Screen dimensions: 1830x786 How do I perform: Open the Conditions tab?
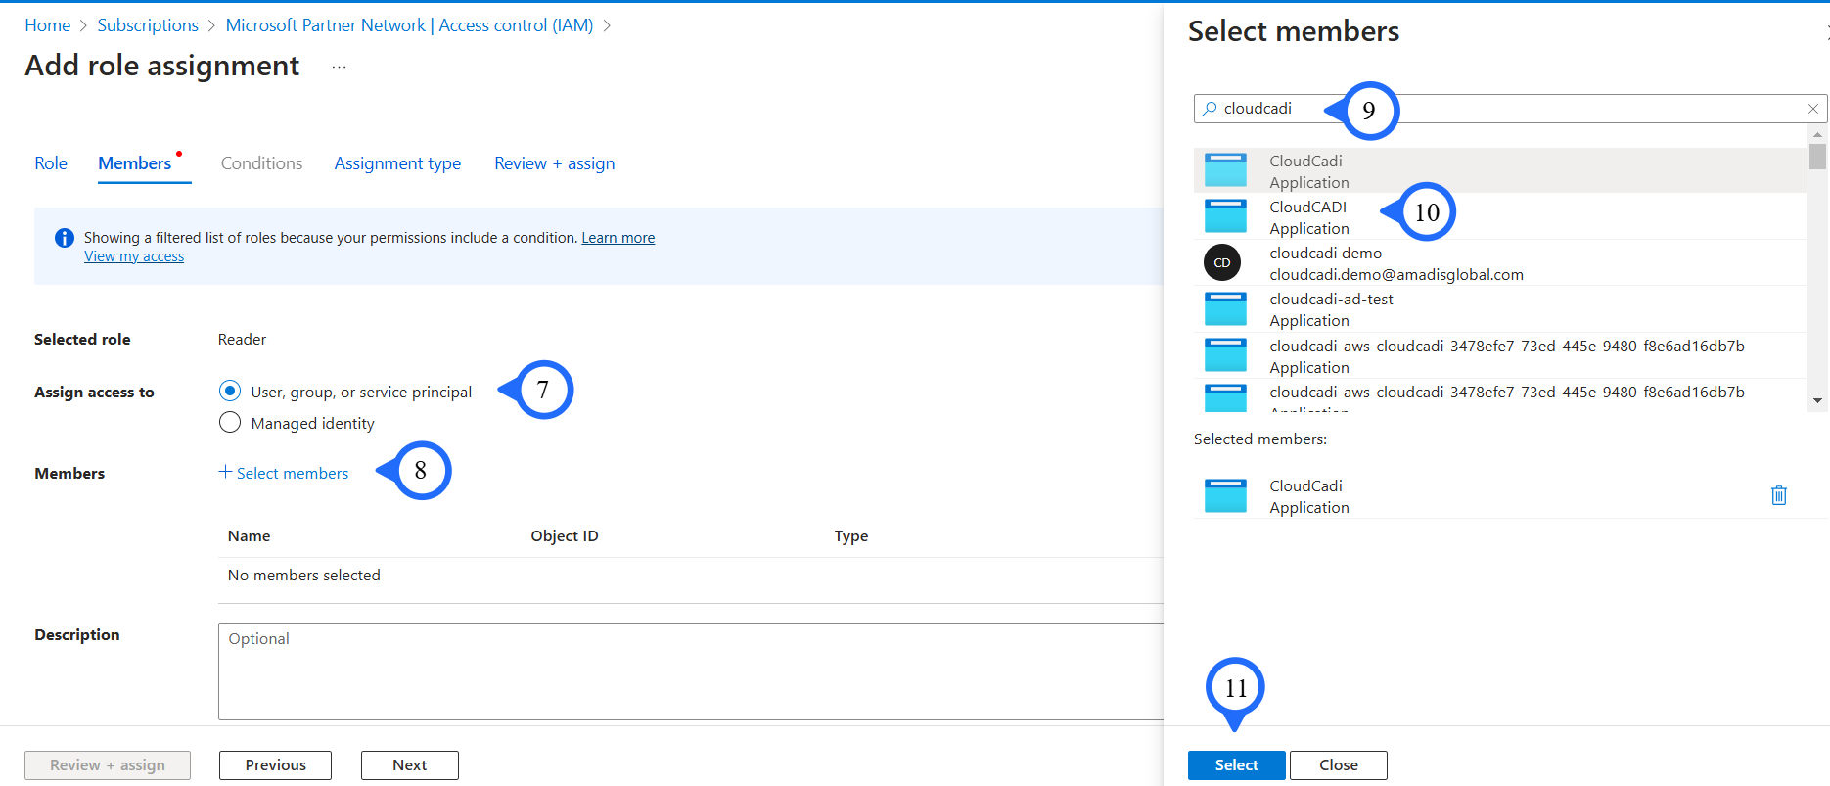tap(261, 163)
